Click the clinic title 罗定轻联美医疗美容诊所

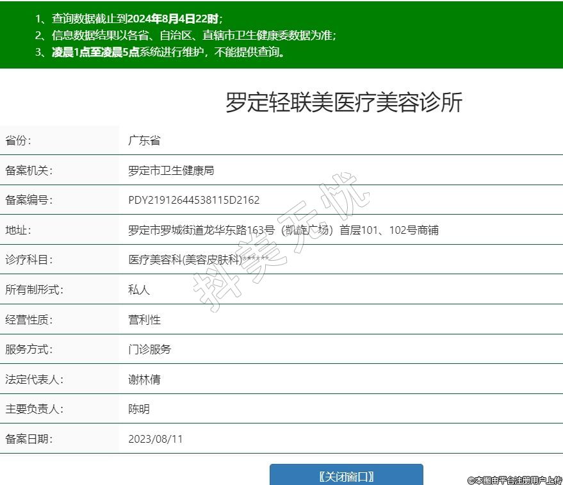pos(343,103)
